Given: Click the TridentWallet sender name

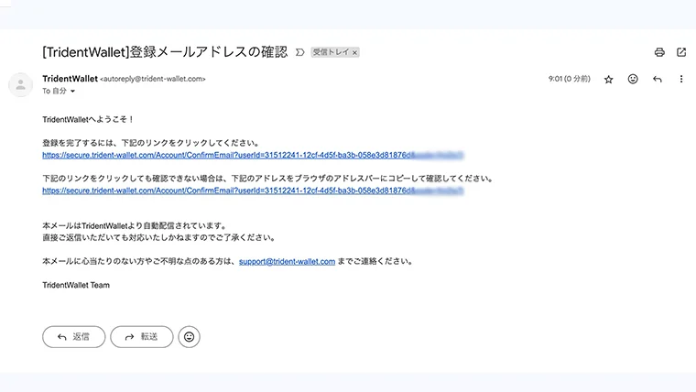Looking at the screenshot, I should tap(70, 79).
